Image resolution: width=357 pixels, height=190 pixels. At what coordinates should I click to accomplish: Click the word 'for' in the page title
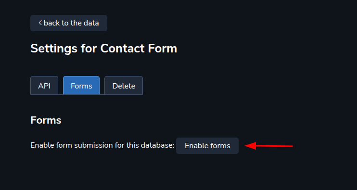point(89,49)
